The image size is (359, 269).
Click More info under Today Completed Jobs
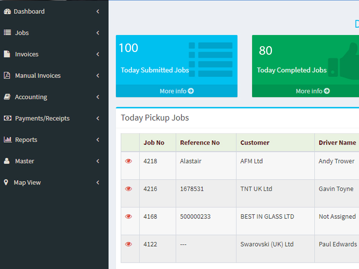(312, 91)
